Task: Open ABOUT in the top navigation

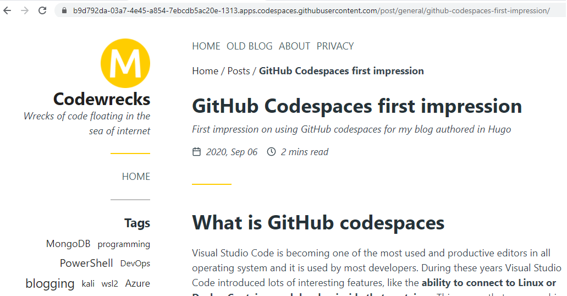Action: 294,46
